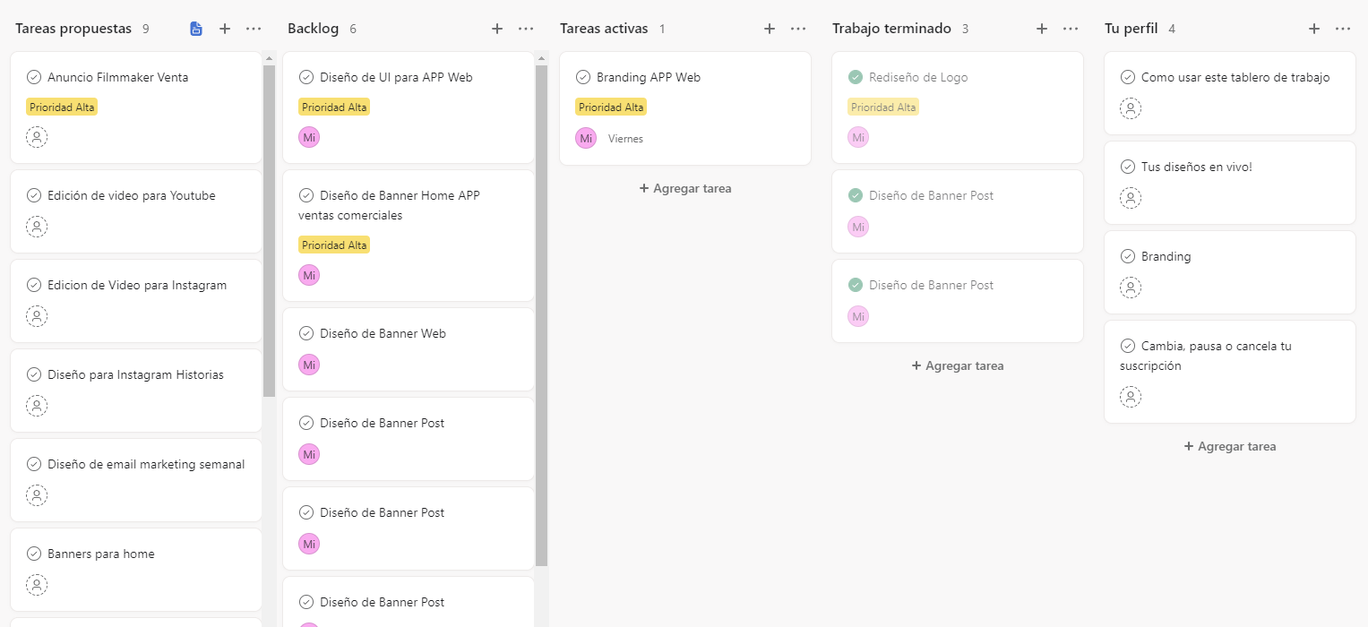Open more options for Tareas activas column
This screenshot has height=627, width=1368.
pos(798,29)
